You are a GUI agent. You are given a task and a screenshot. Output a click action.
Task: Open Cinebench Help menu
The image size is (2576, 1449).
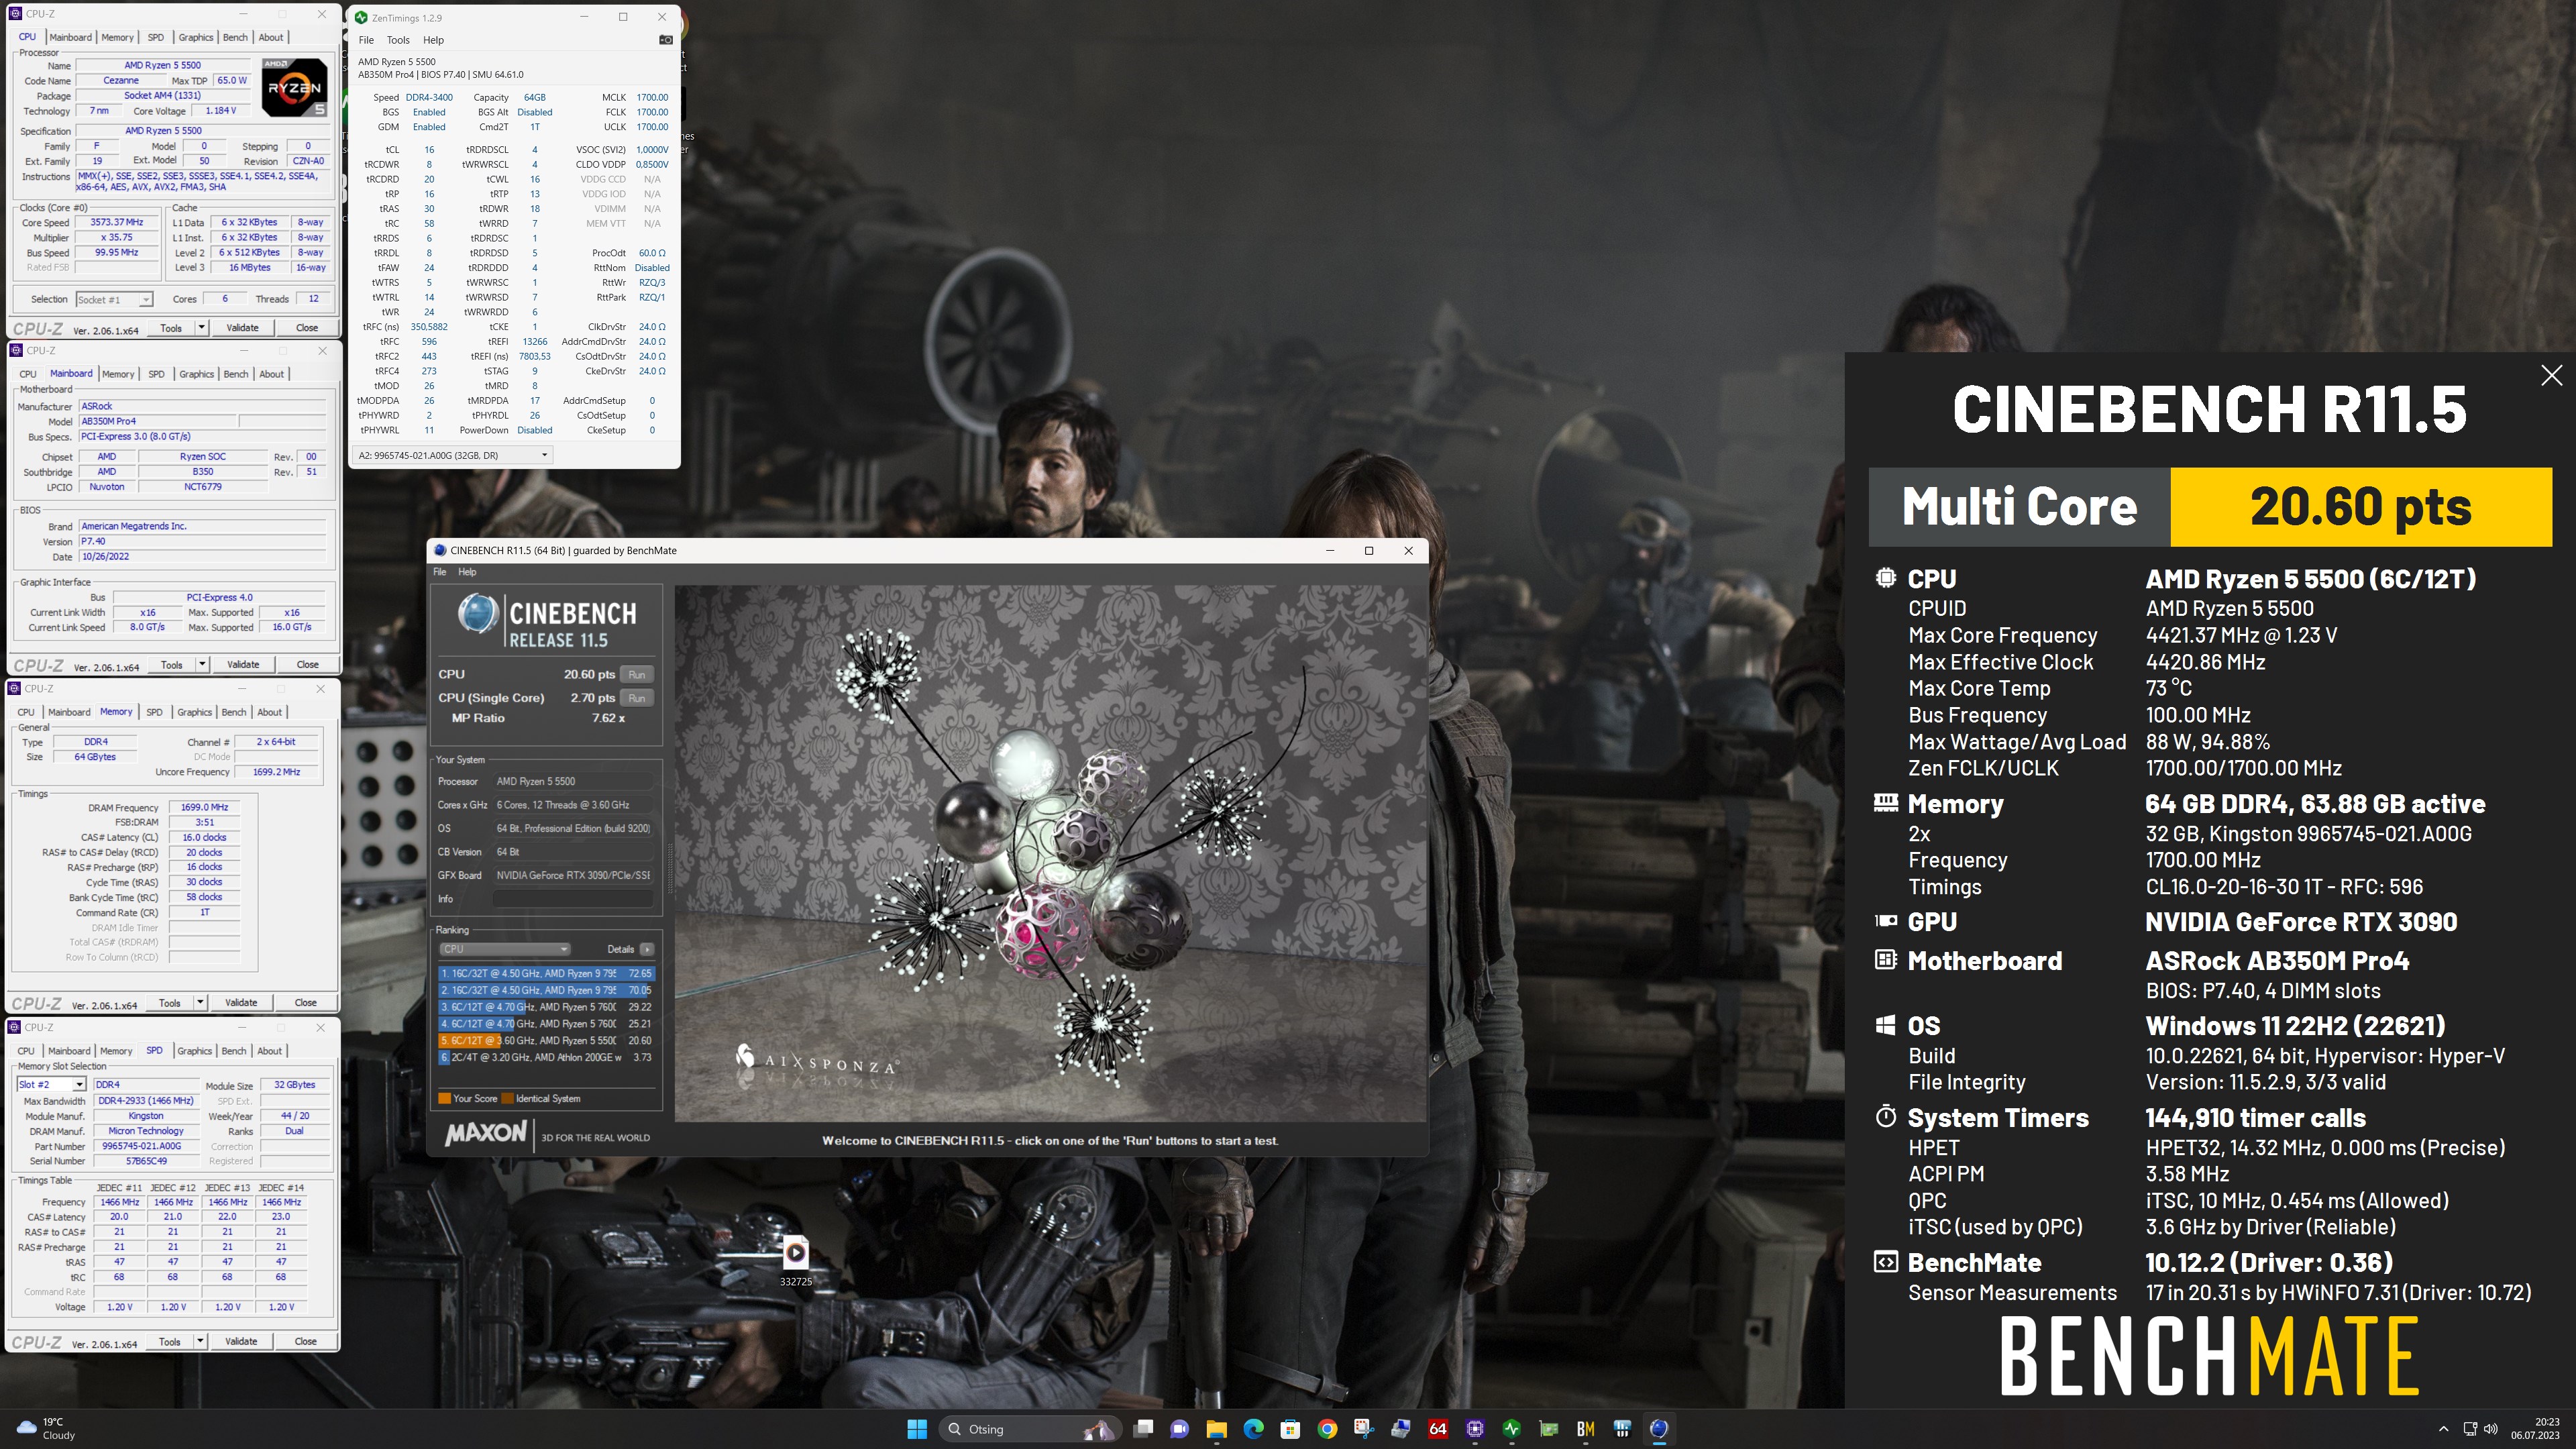pyautogui.click(x=467, y=572)
